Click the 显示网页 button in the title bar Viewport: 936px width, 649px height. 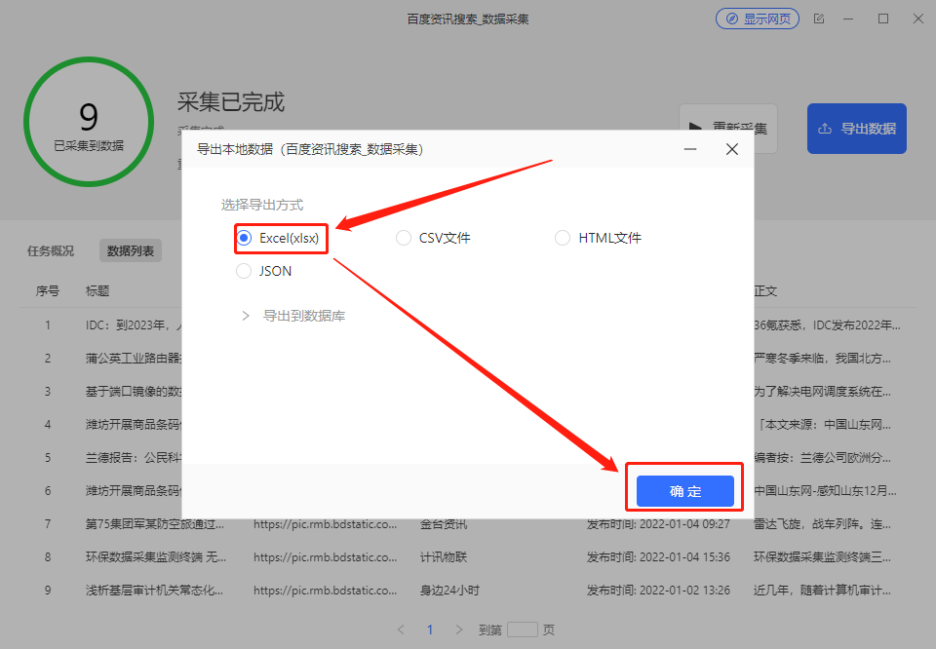758,19
